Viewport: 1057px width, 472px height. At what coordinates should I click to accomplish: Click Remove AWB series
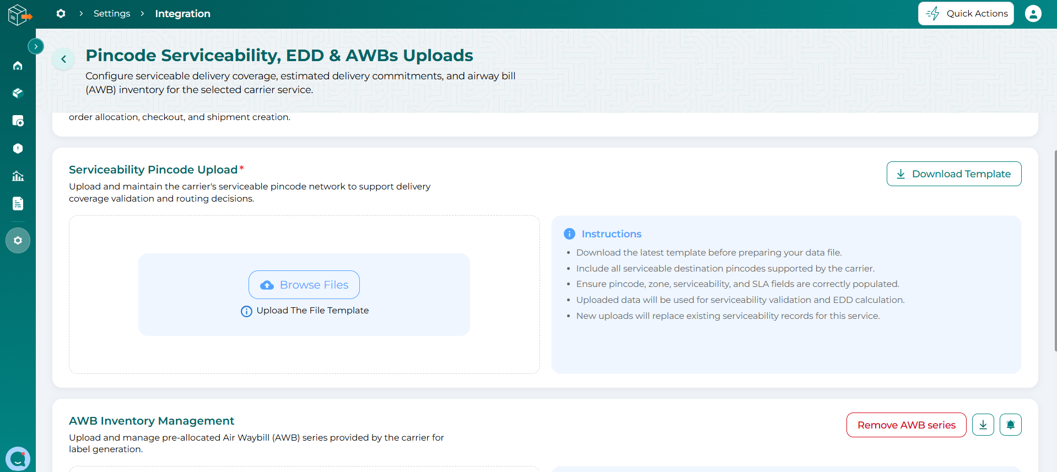(906, 425)
